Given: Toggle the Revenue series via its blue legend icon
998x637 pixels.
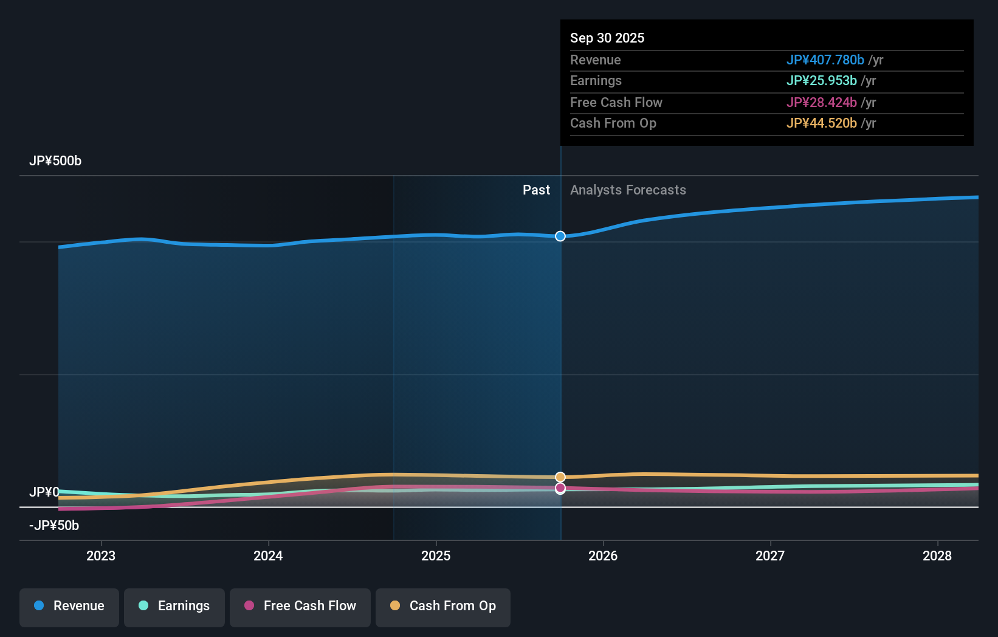Looking at the screenshot, I should tap(39, 607).
